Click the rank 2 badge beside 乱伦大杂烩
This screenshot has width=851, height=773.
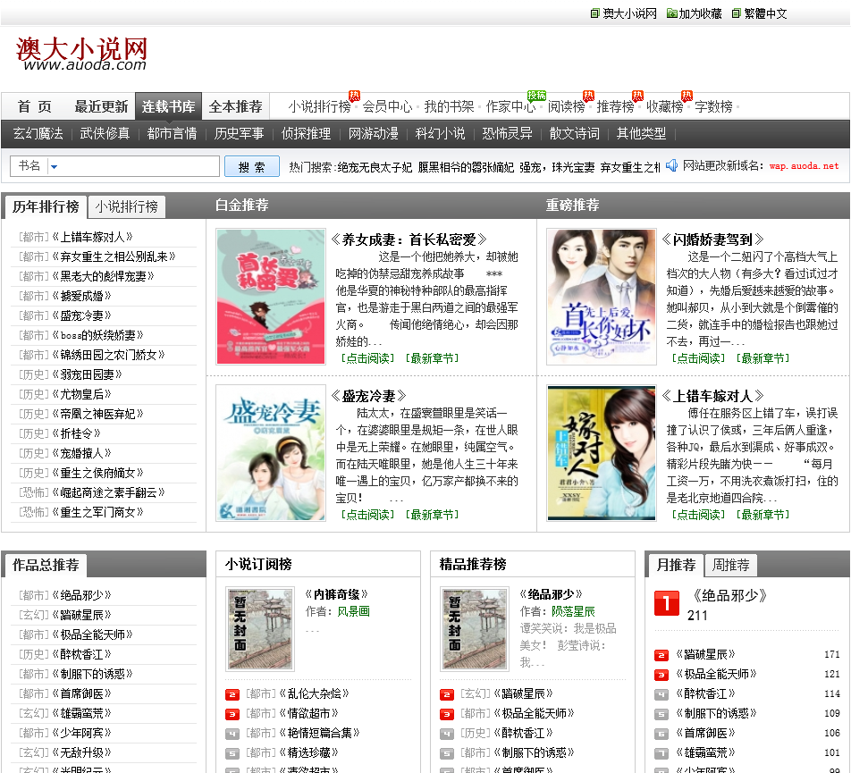(x=232, y=694)
